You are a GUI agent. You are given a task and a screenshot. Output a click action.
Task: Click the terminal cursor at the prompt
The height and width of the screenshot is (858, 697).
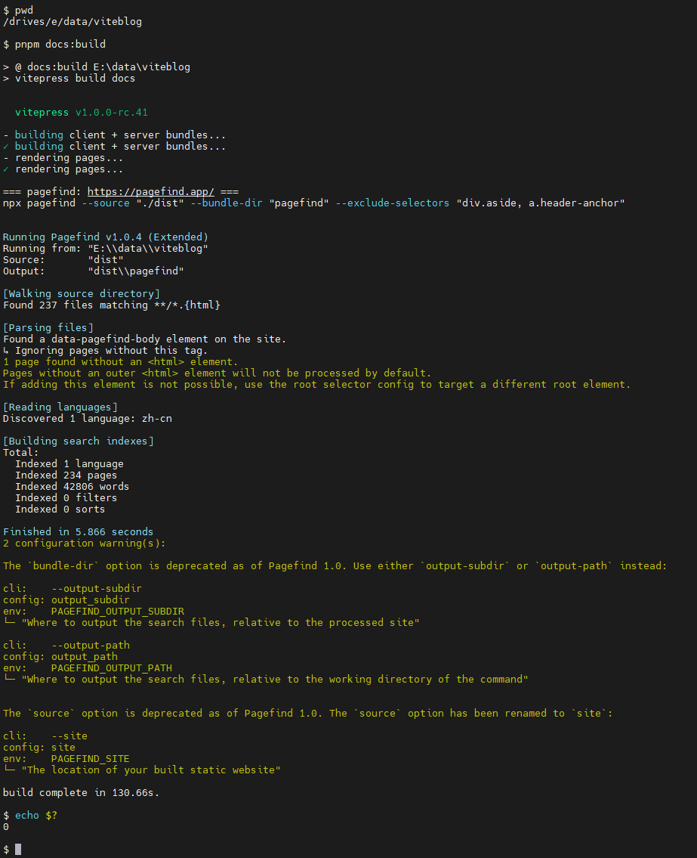[x=17, y=849]
